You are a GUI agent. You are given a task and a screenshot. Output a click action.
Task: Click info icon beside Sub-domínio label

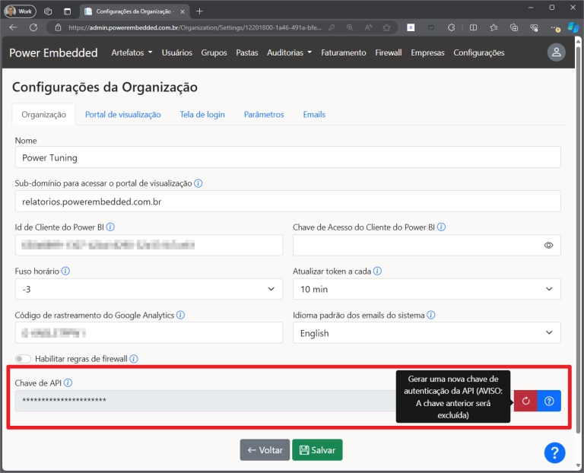coord(198,183)
